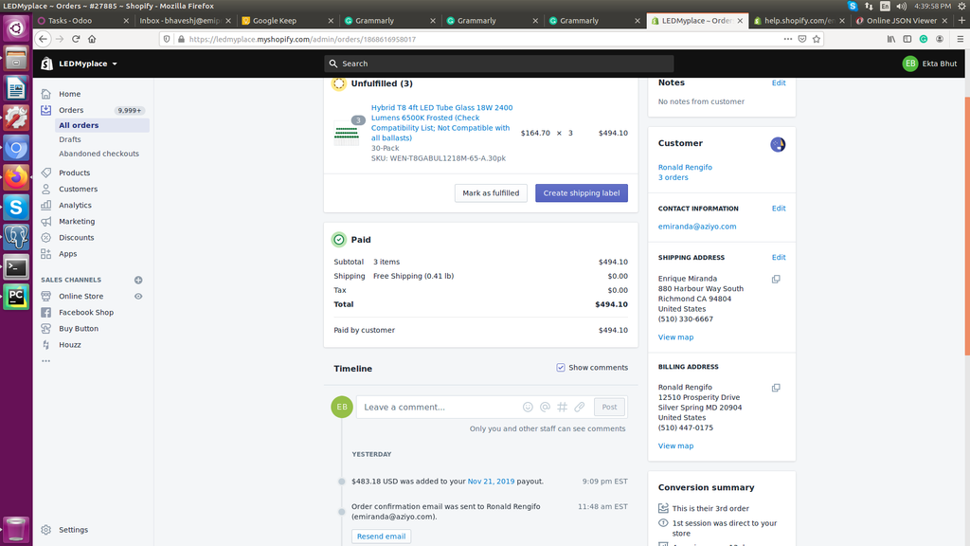Click the attachment paperclip icon

pos(580,407)
